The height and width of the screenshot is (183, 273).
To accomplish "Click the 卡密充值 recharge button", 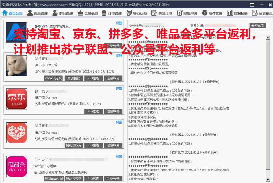I will point(257,26).
